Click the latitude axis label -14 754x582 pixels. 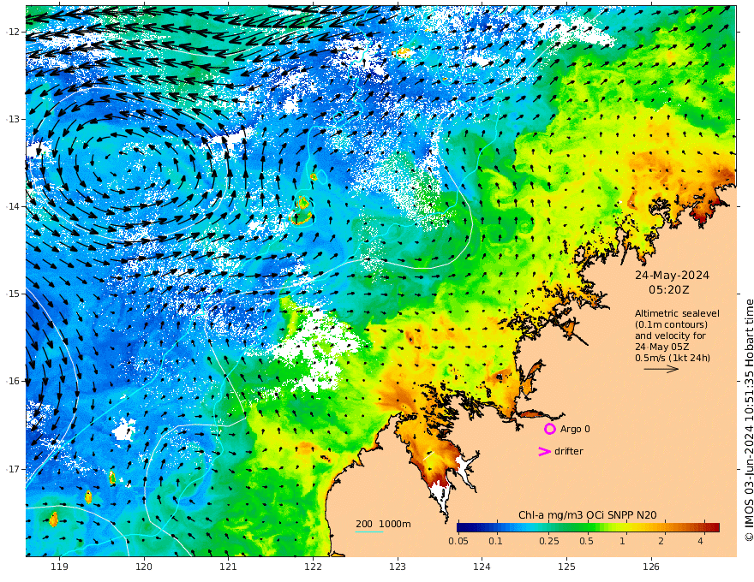(13, 206)
